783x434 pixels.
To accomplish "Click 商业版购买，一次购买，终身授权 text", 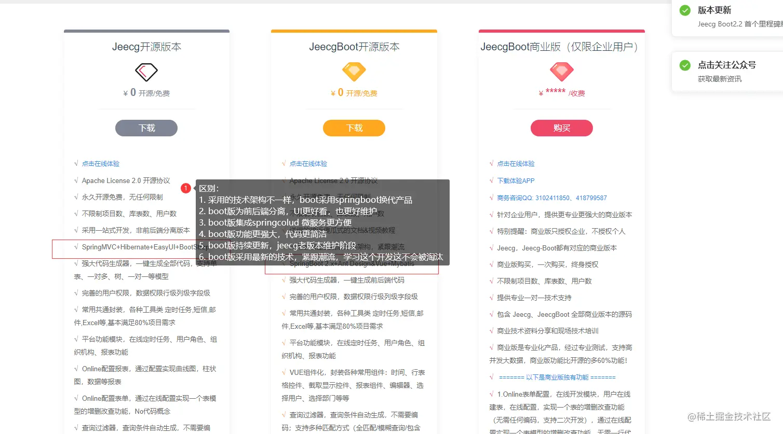I will 548,264.
